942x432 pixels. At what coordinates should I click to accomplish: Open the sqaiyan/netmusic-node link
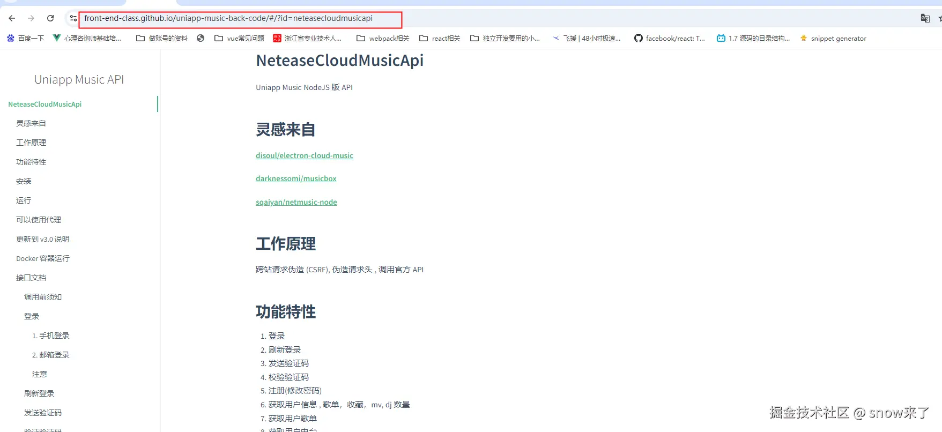pos(296,202)
